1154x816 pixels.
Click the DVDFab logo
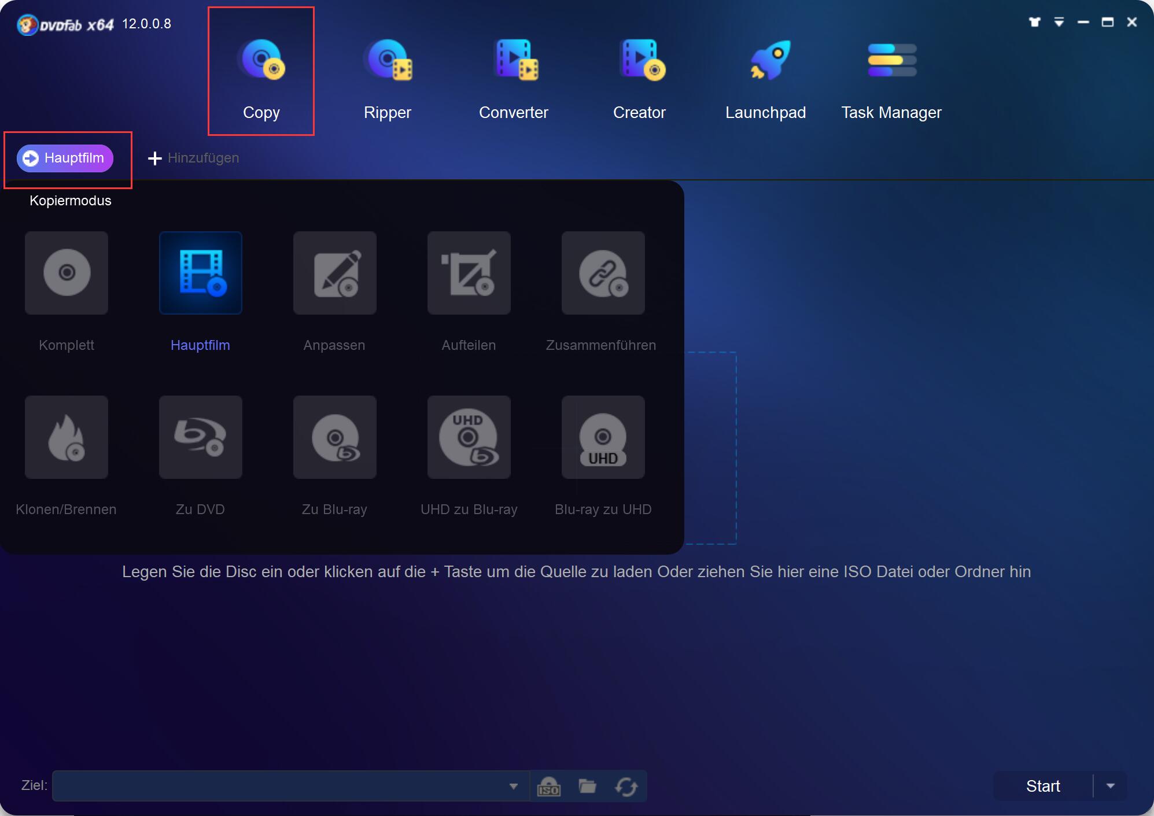[x=65, y=24]
